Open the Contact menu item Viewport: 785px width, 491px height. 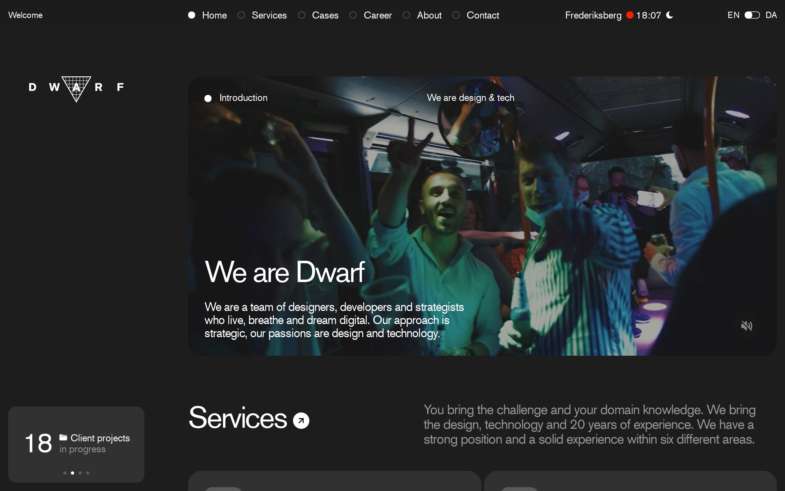[482, 15]
